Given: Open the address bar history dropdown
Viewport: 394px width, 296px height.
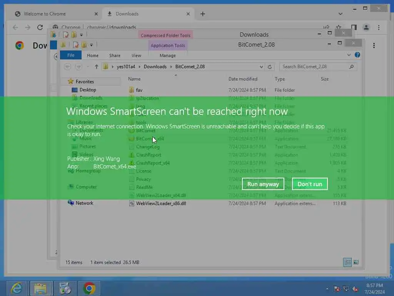Looking at the screenshot, I should (x=261, y=67).
